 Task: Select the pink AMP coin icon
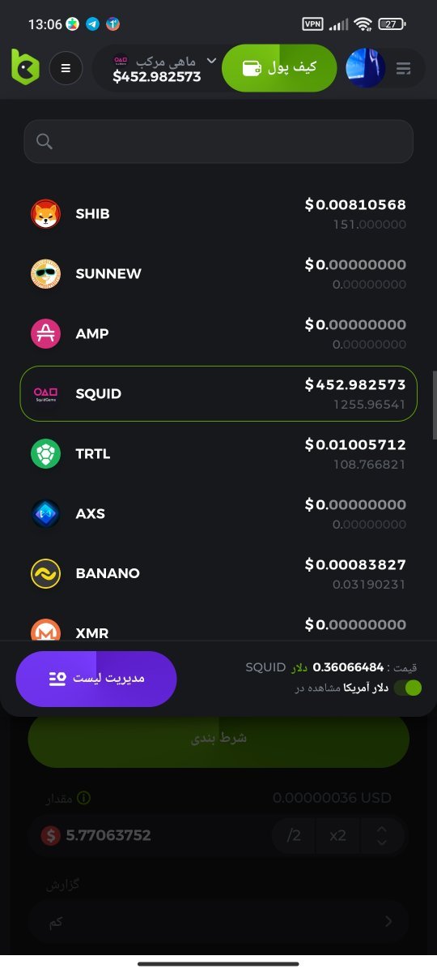click(x=46, y=334)
